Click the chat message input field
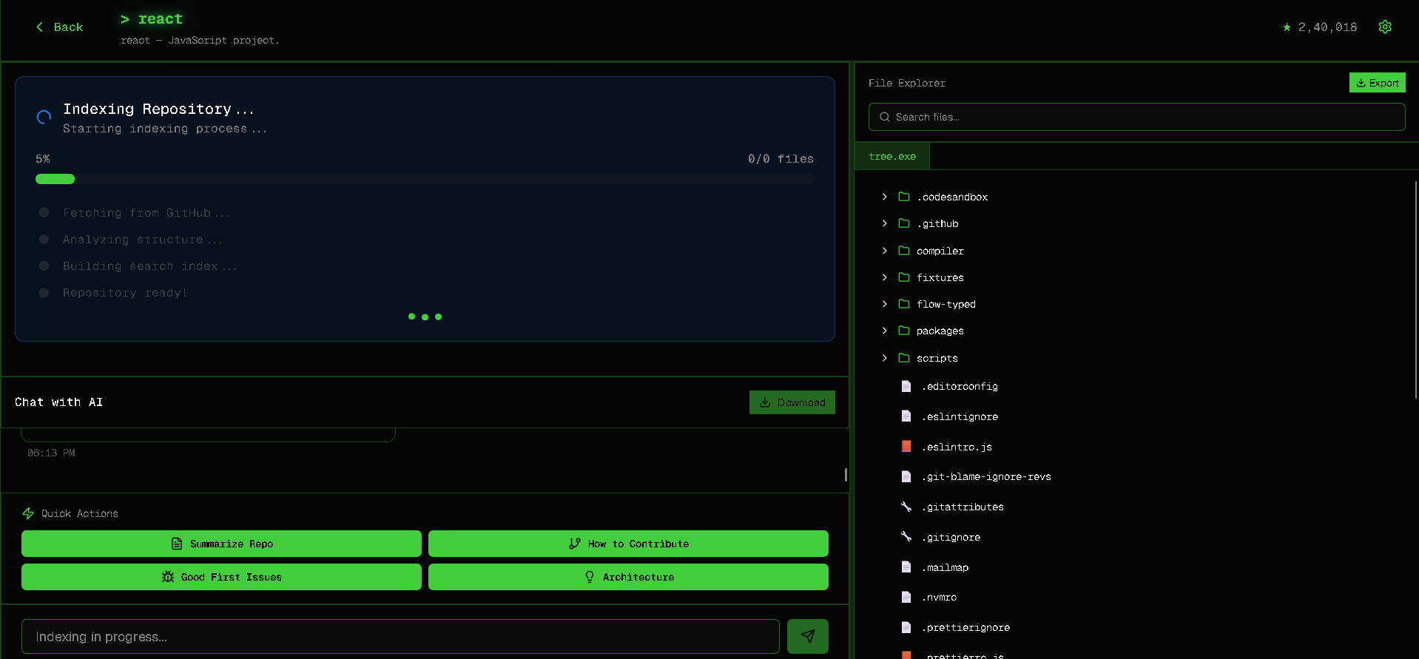Viewport: 1419px width, 659px height. [x=400, y=636]
